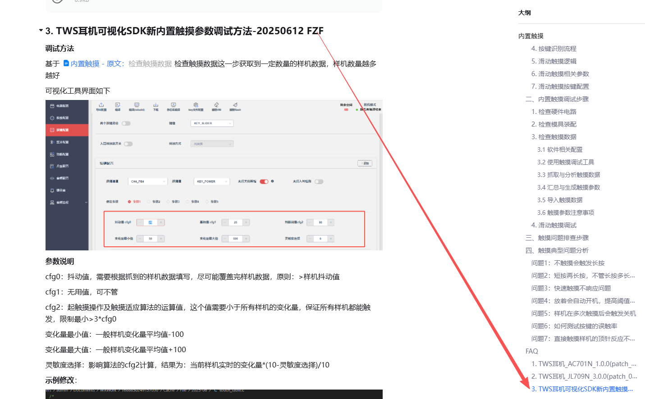645x399 pixels.
Task: Click the 变化量最大值 description line
Action: [116, 350]
